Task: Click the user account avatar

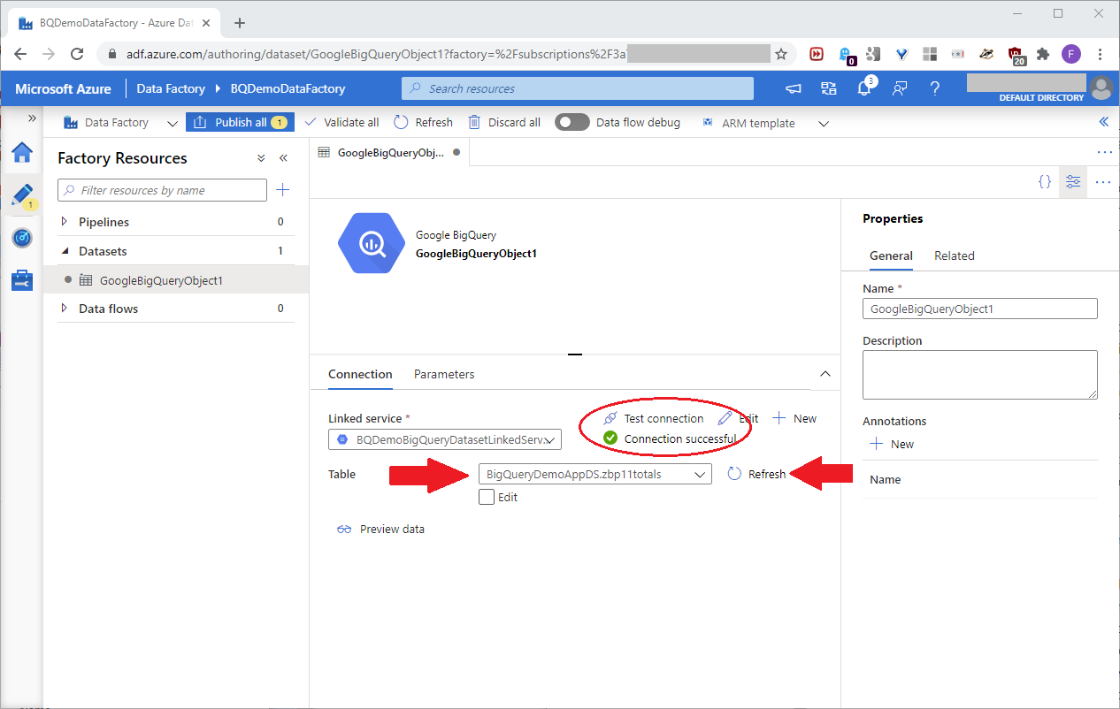Action: [1101, 88]
